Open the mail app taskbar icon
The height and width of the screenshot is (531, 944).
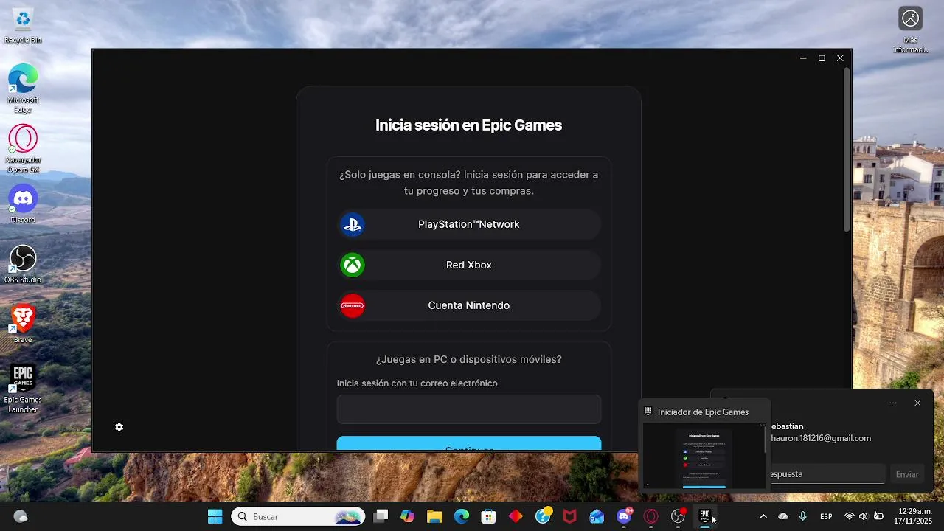click(597, 516)
